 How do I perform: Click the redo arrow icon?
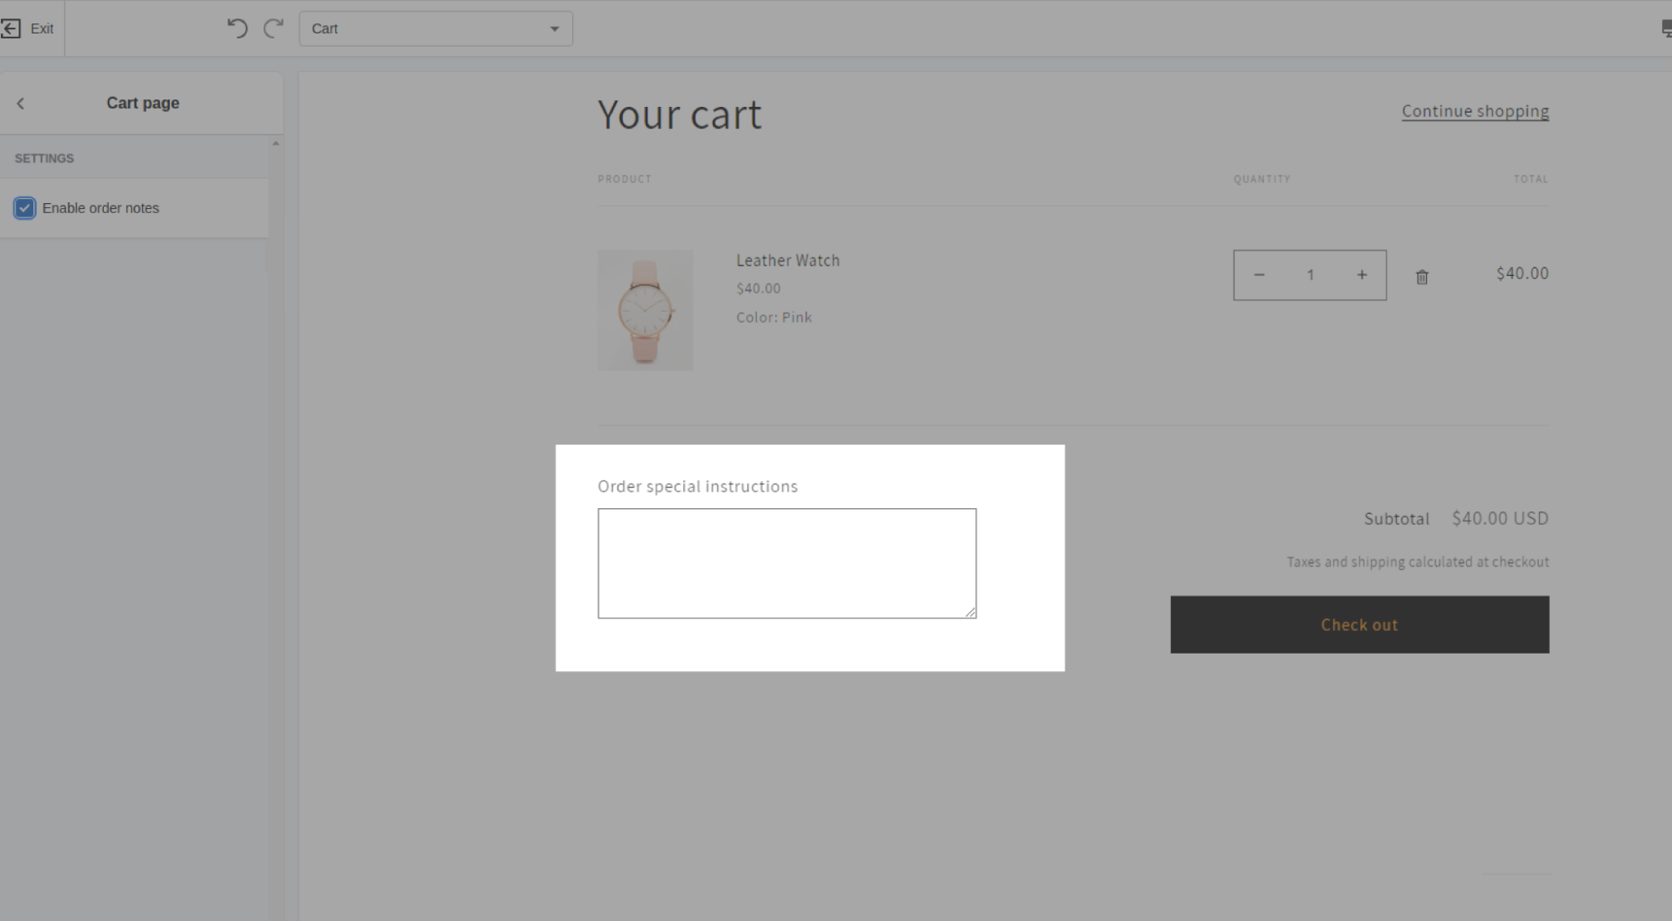(x=274, y=28)
